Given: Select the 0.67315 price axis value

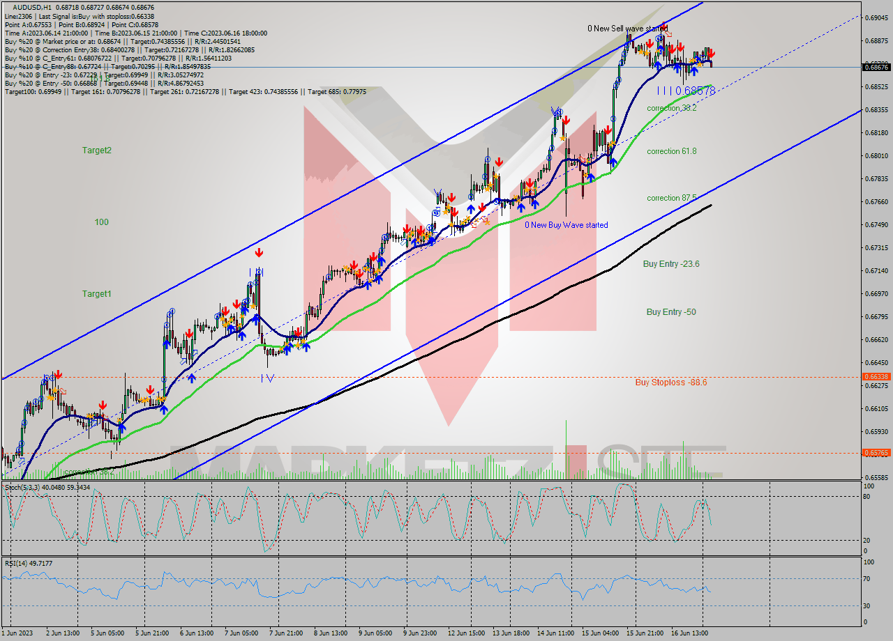Looking at the screenshot, I should coord(876,247).
